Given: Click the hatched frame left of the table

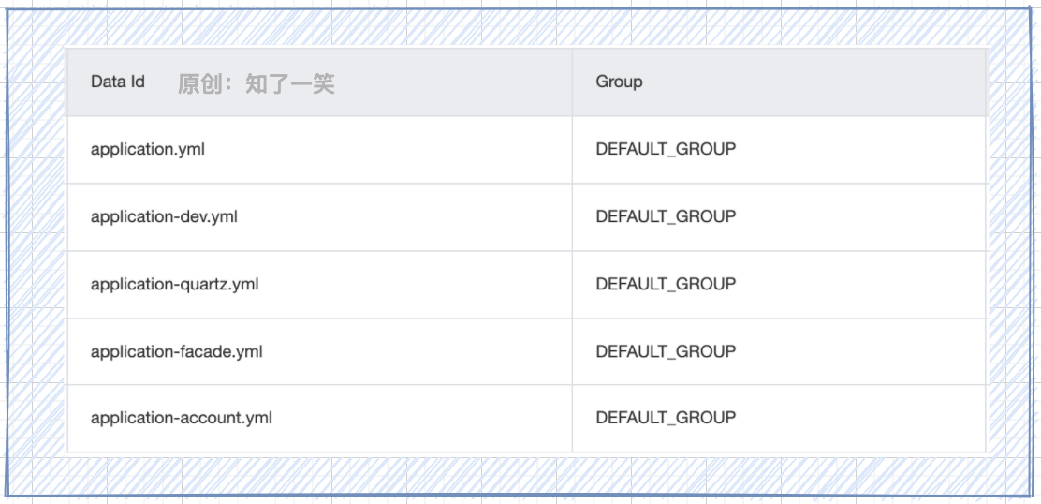Looking at the screenshot, I should pos(37,251).
